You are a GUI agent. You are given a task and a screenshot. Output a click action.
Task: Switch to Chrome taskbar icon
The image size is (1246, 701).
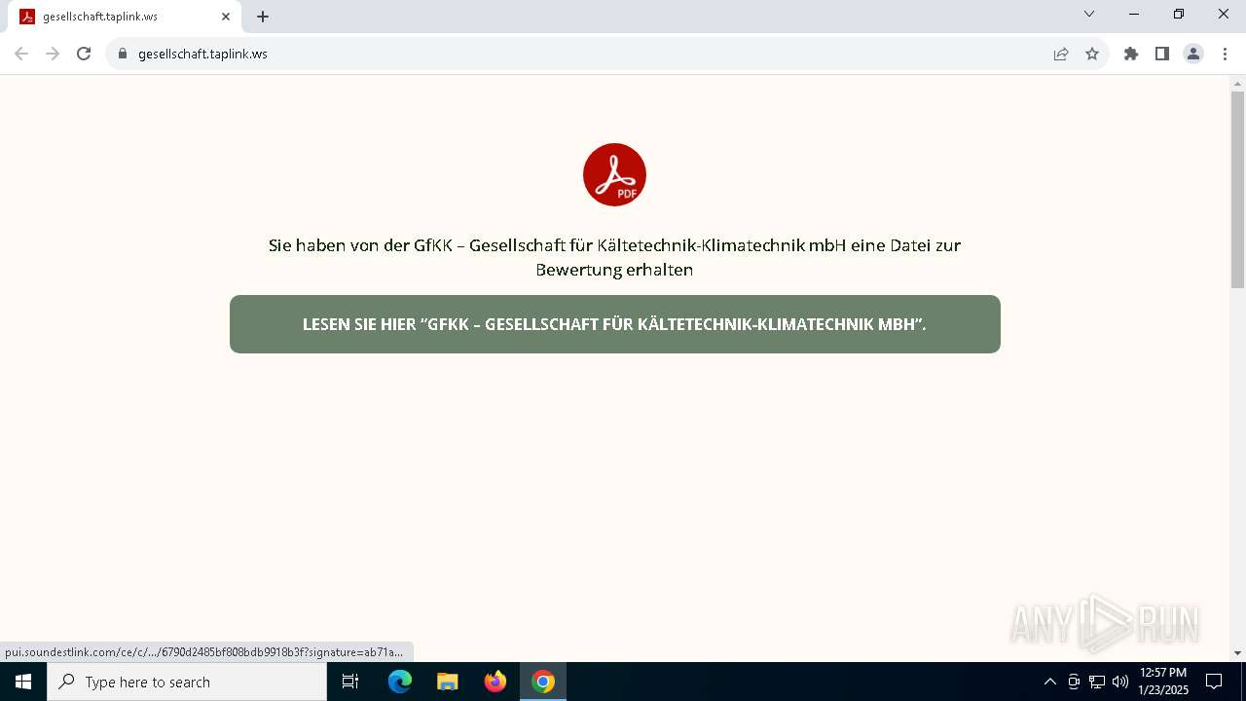tap(543, 682)
